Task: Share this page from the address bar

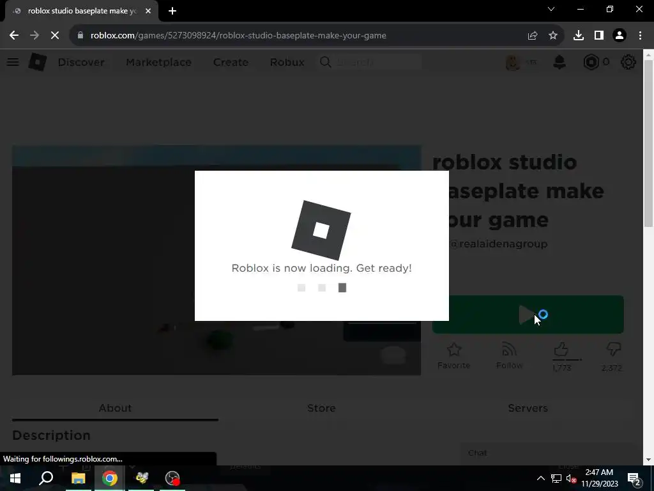Action: [533, 36]
